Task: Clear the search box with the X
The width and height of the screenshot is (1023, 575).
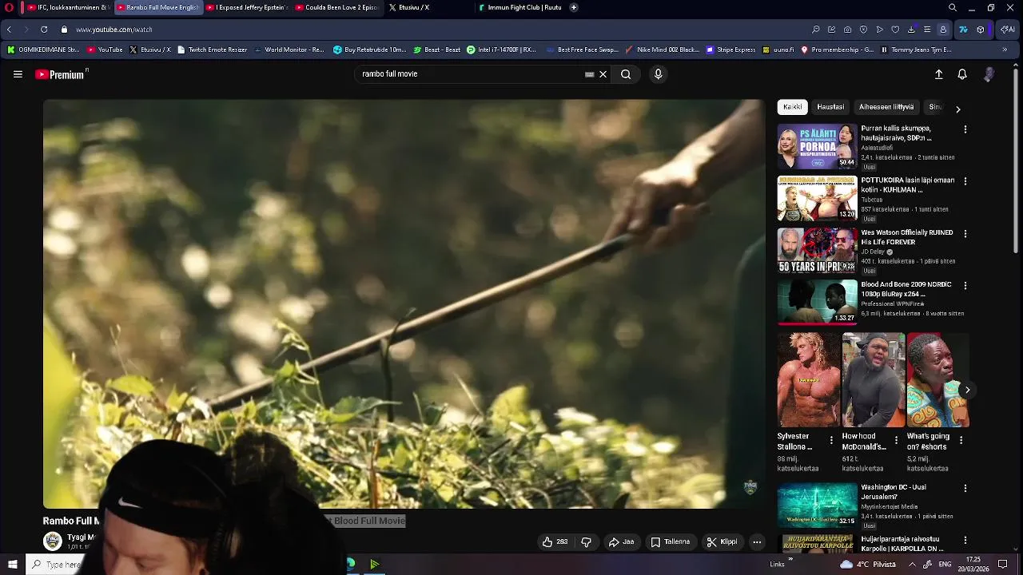Action: click(x=603, y=74)
